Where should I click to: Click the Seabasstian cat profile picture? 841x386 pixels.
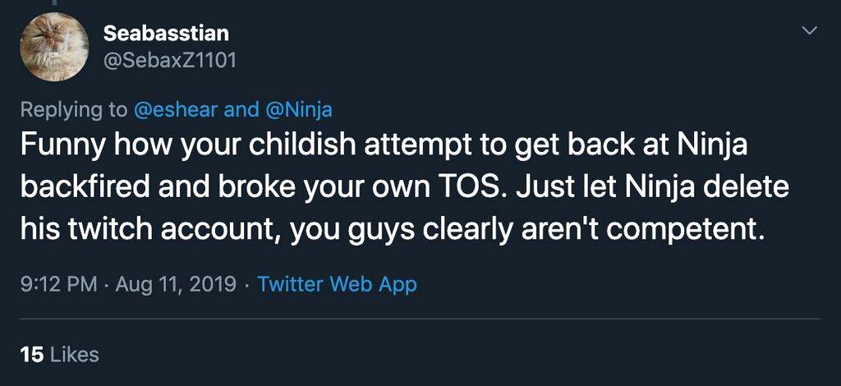click(55, 47)
